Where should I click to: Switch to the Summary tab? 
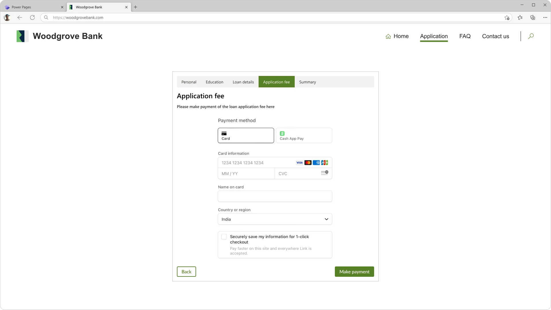click(307, 82)
